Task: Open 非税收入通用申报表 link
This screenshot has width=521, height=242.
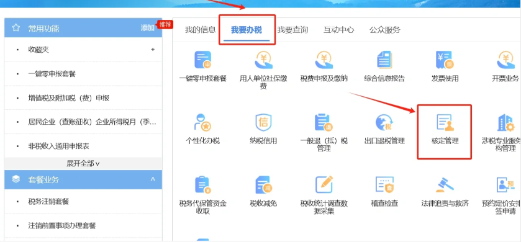Action: [59, 146]
